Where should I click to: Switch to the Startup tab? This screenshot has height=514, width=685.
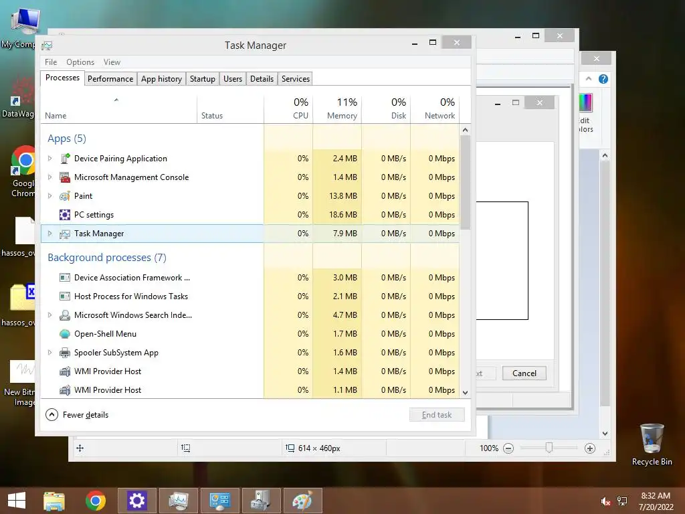[202, 79]
